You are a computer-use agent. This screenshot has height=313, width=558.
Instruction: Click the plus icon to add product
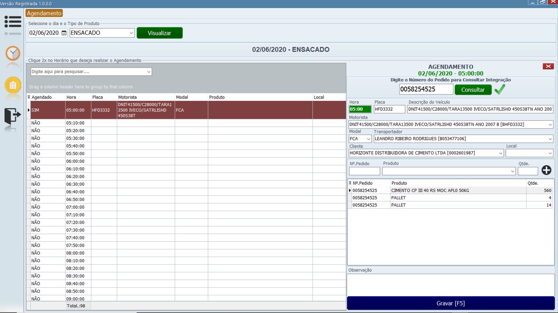pyautogui.click(x=546, y=170)
